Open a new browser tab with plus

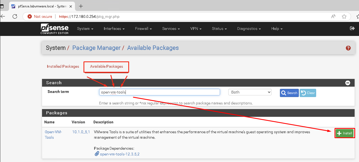81,6
